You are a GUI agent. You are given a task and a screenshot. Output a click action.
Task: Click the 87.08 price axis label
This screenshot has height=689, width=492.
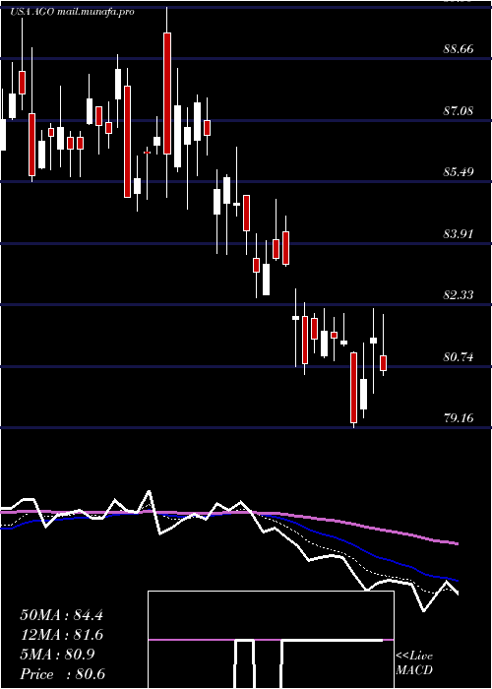pyautogui.click(x=459, y=110)
